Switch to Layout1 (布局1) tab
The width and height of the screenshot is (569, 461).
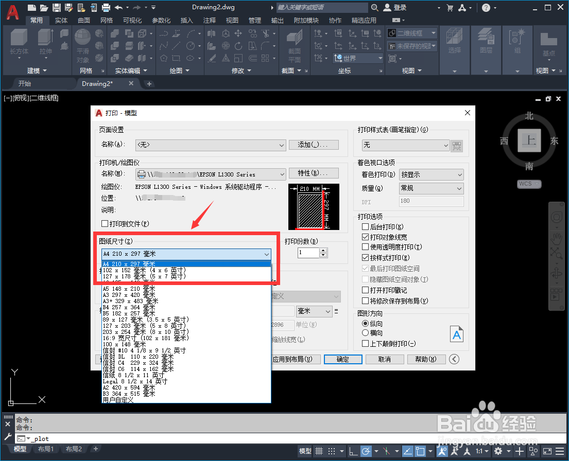pyautogui.click(x=46, y=449)
